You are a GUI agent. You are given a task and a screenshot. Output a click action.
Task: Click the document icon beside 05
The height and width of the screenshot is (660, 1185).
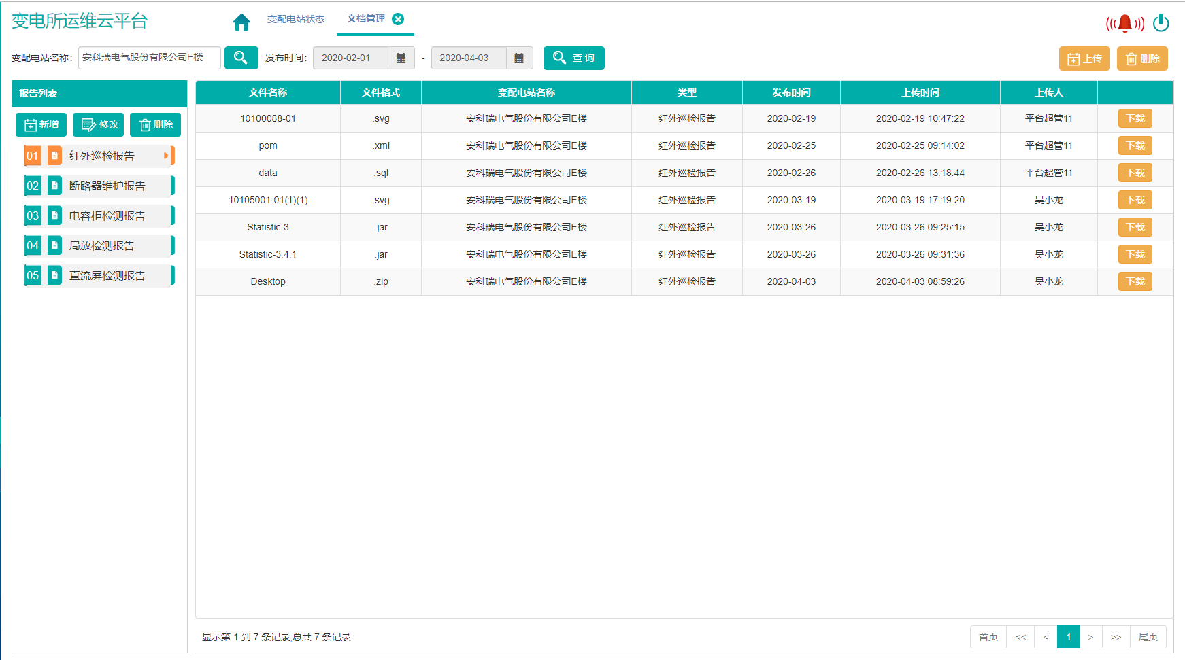(x=54, y=275)
